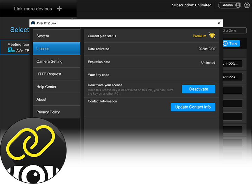Screen dimensions: 252x184
Task: Go to Camera Setting section
Action: pos(56,61)
